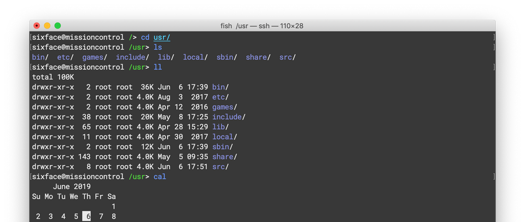Screen dimensions: 525x222
Task: Click the 'total 100K' output line
Action: [53, 77]
